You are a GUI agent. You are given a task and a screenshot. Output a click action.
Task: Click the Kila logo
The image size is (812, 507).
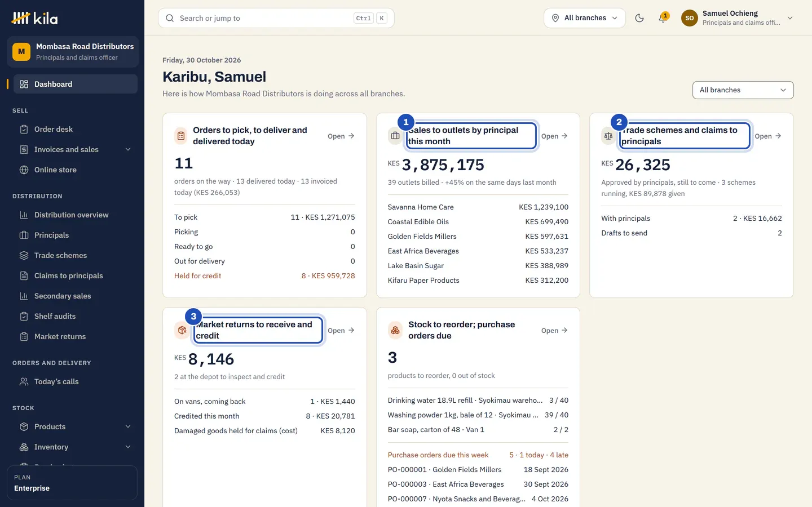(x=34, y=18)
